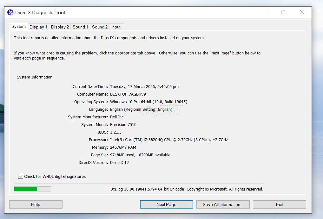
Task: Click the green progress bar
Action: [x=33, y=189]
